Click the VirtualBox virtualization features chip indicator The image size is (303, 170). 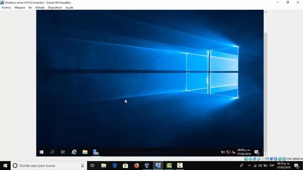[276, 159]
